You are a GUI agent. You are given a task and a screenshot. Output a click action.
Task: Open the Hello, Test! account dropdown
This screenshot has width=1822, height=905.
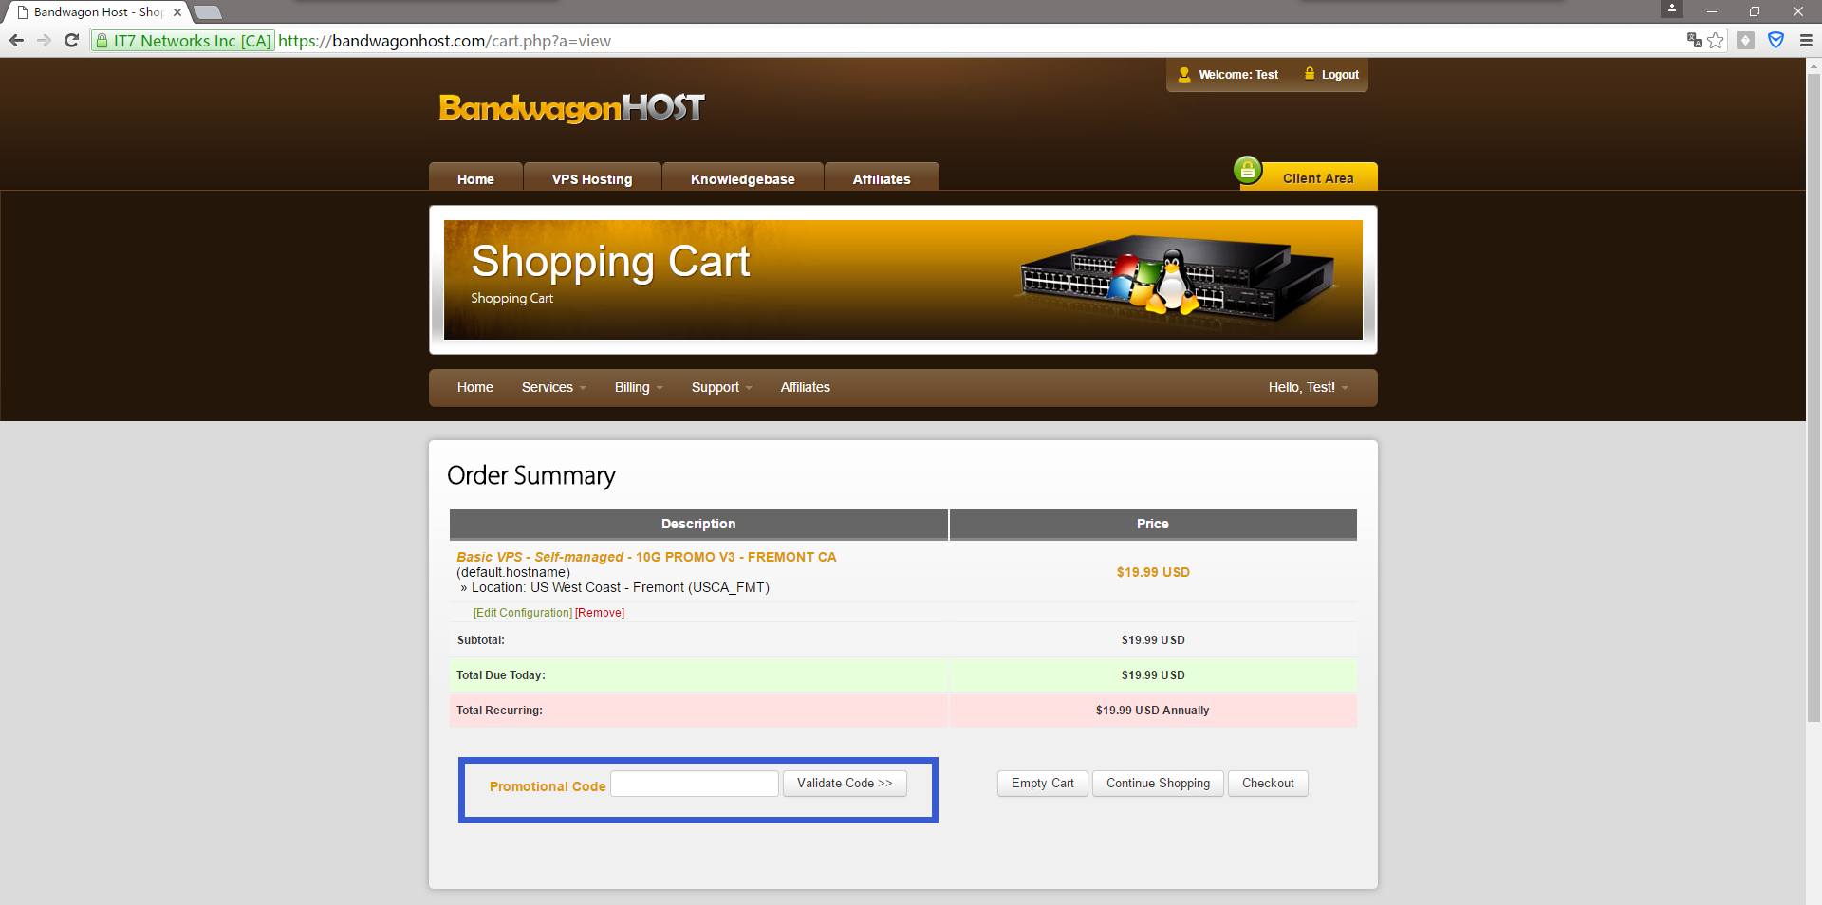[x=1307, y=387]
